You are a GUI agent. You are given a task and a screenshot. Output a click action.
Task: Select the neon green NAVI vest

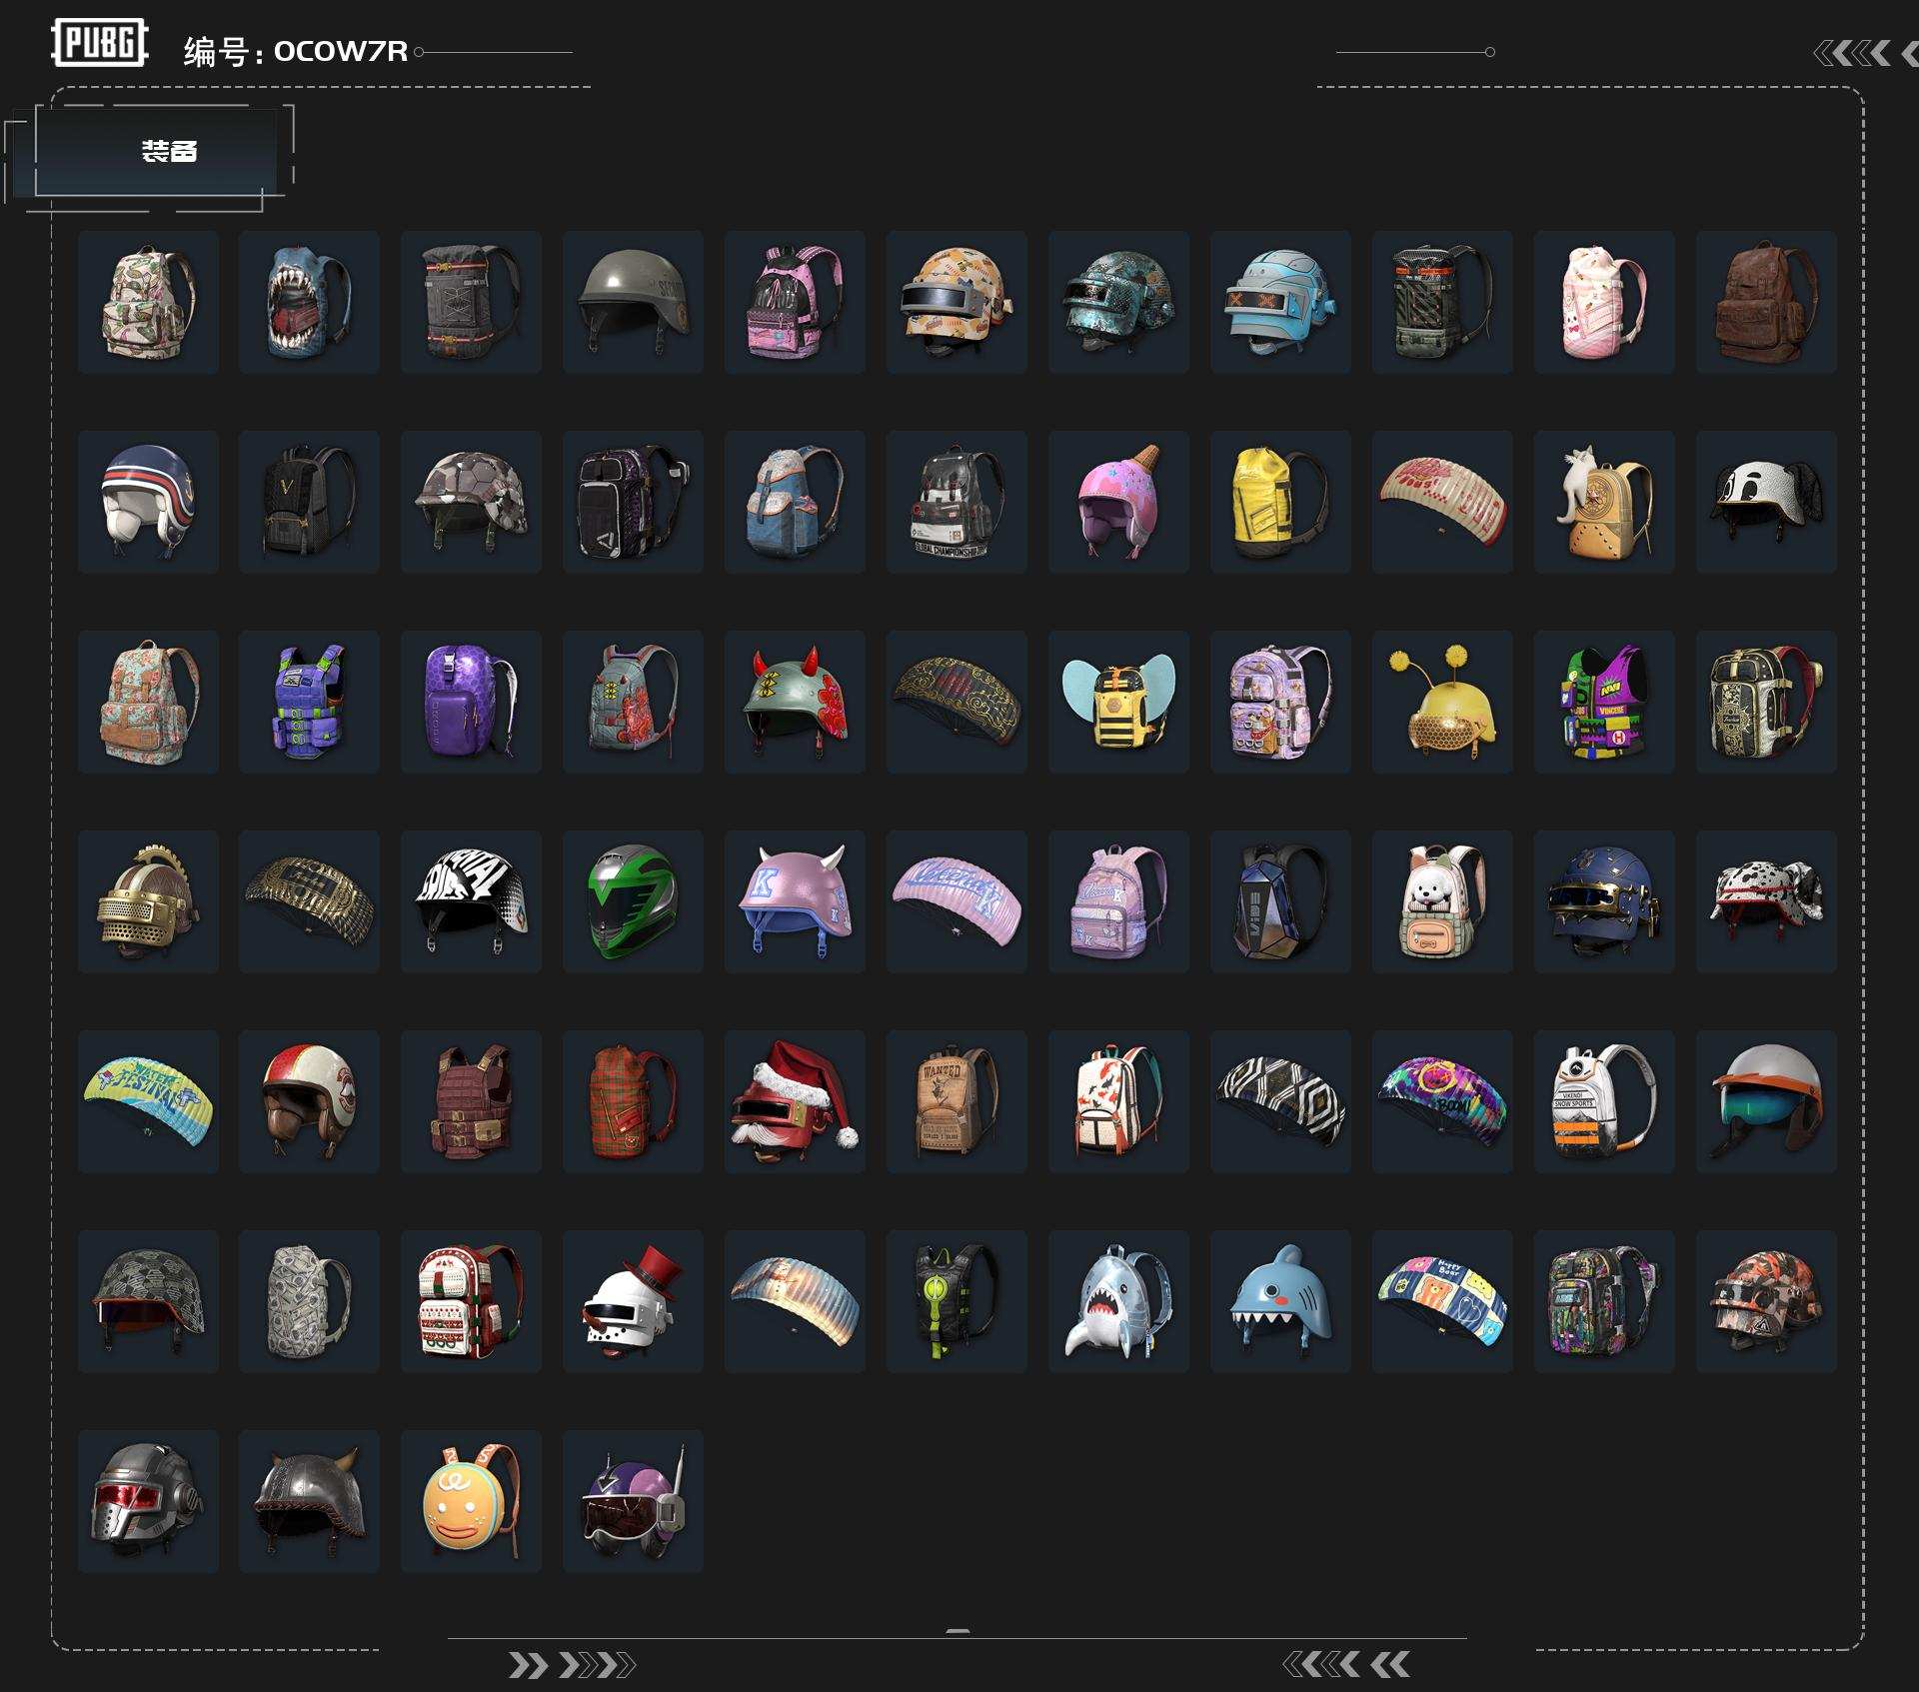(x=1604, y=702)
